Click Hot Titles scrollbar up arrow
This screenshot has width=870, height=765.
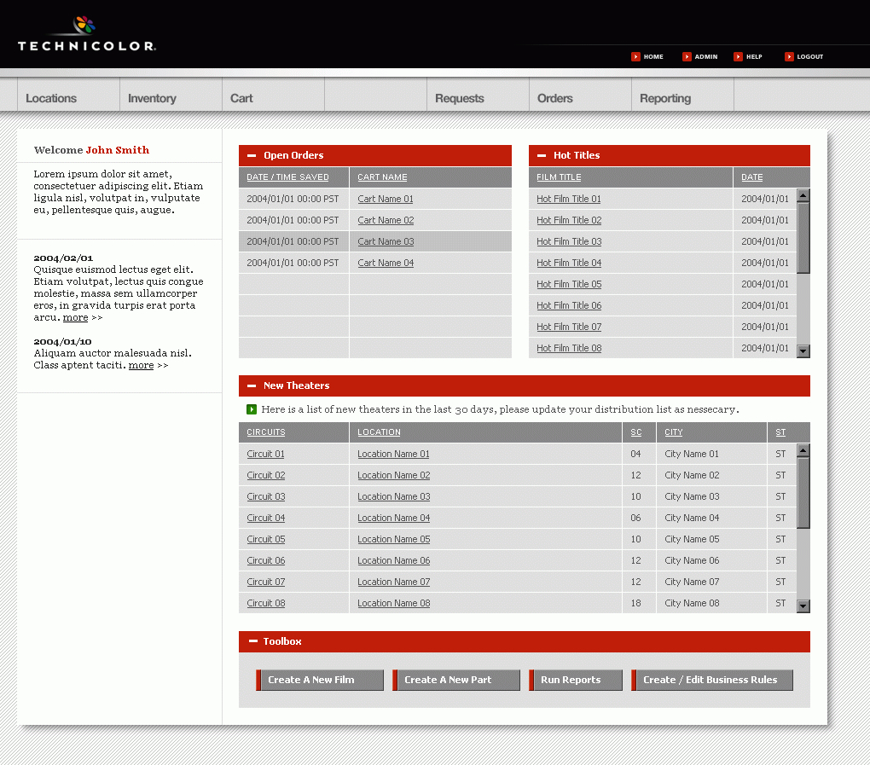coord(803,195)
